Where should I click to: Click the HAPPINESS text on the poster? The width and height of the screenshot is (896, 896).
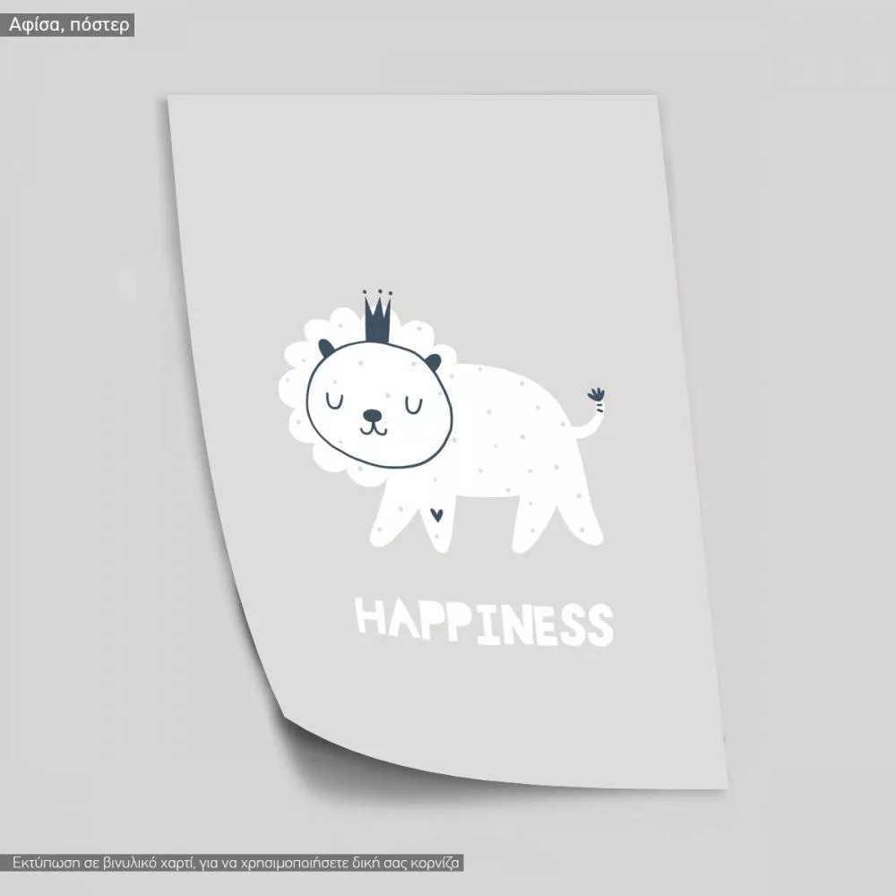pos(485,621)
